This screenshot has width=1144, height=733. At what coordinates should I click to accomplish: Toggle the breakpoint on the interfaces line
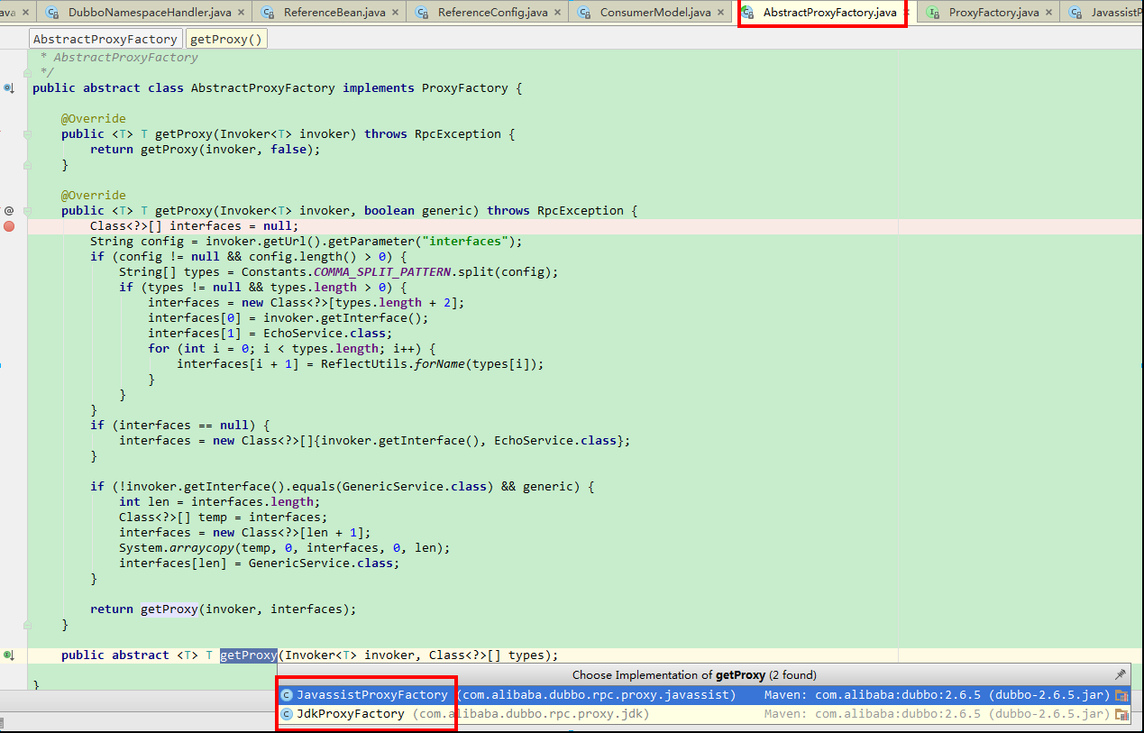coord(9,226)
